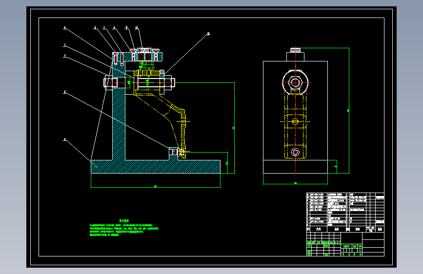Pick the balloon label right of the section view
This screenshot has width=423, height=274.
coord(208,34)
